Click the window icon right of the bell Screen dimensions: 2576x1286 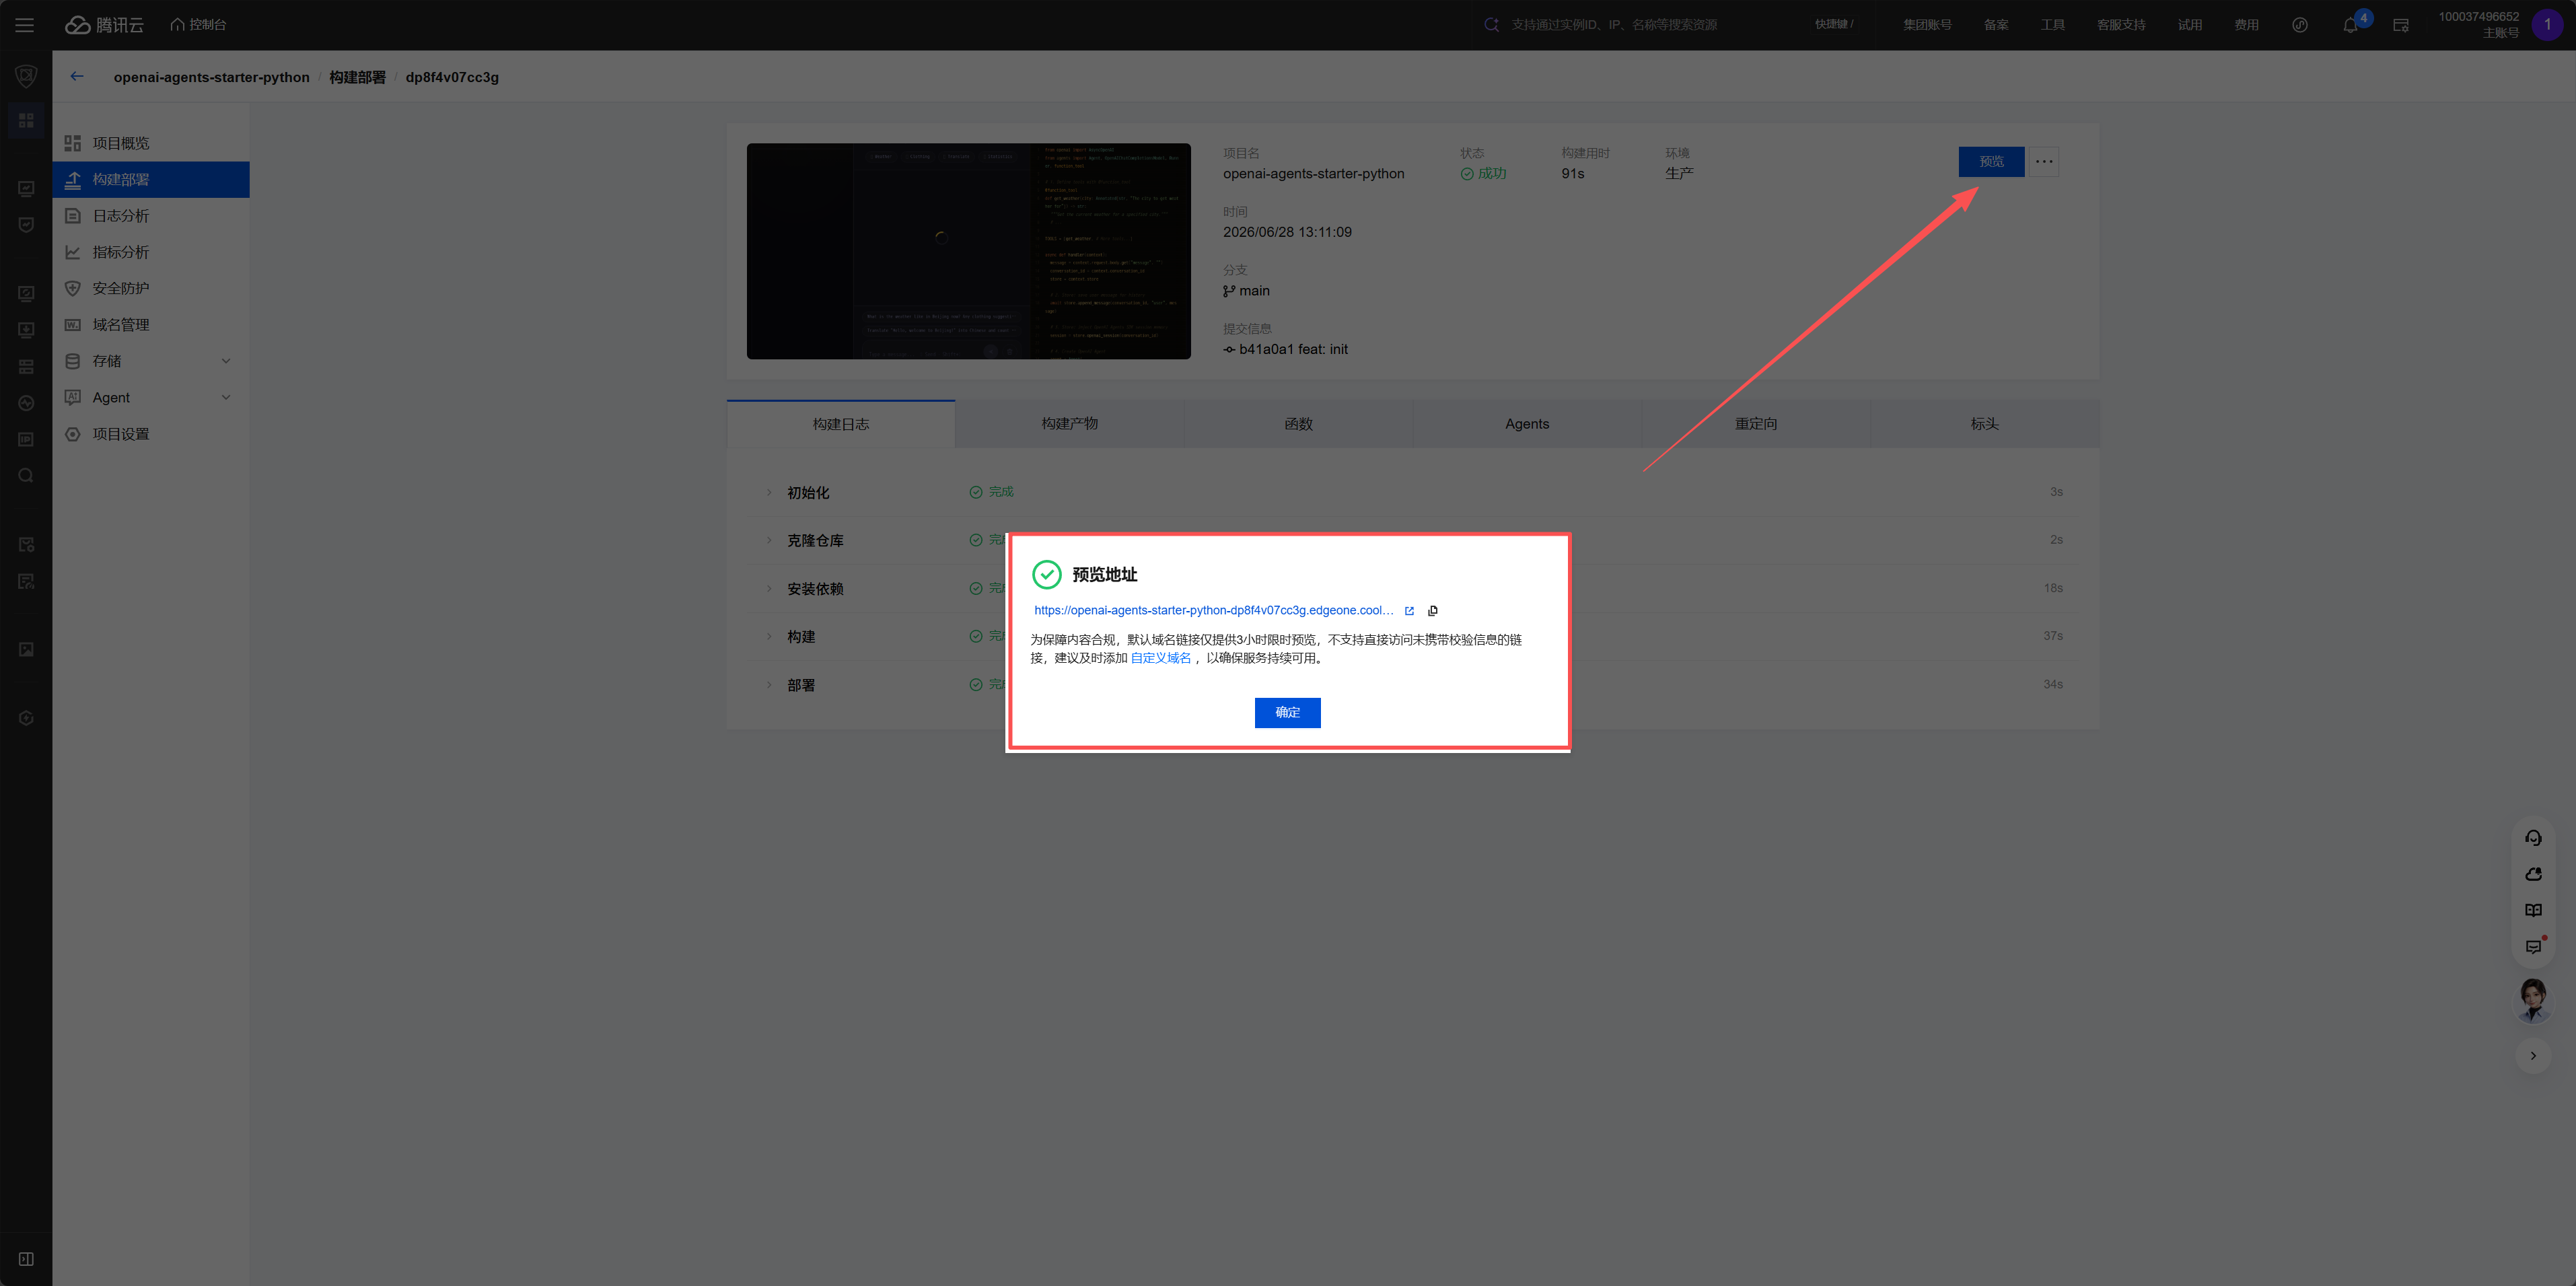pyautogui.click(x=2401, y=25)
